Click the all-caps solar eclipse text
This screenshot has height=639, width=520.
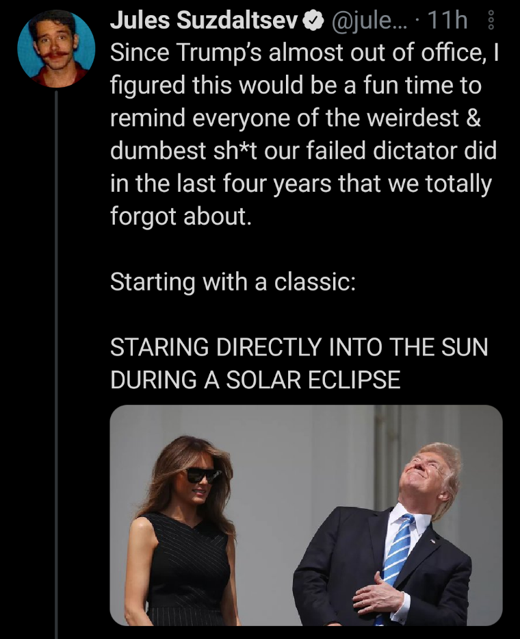[x=301, y=363]
